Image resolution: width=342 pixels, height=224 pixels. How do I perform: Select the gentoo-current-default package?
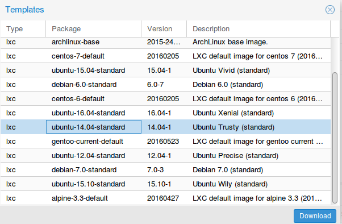pos(87,141)
